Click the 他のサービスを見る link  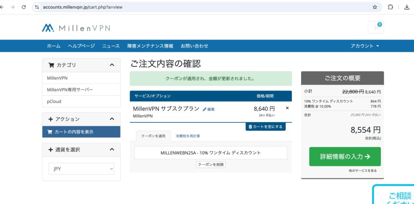(x=363, y=171)
